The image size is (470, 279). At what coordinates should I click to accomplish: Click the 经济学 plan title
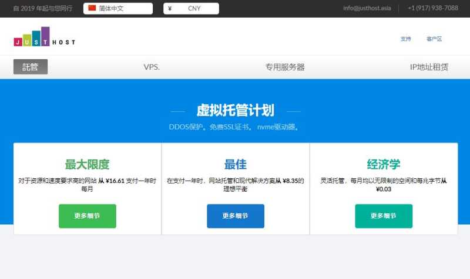point(383,164)
